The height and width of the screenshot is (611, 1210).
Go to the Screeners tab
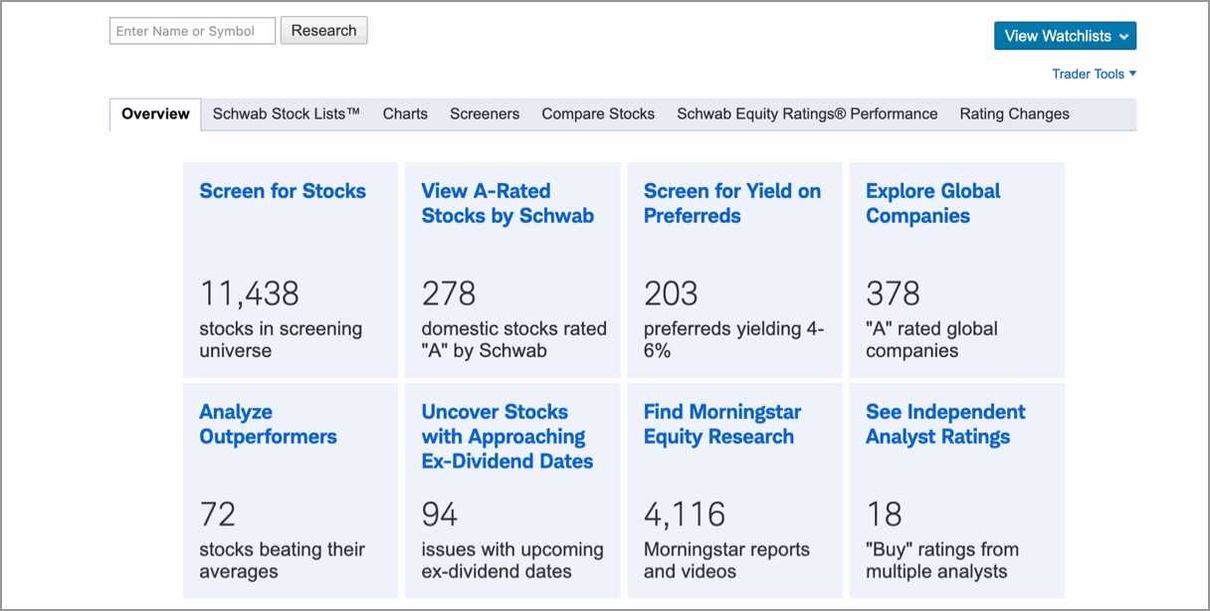(x=484, y=113)
